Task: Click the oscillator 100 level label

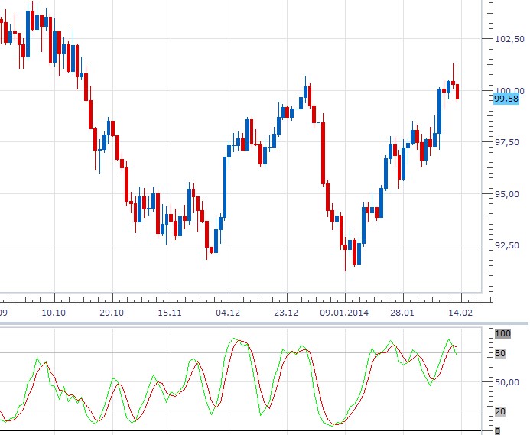Action: (x=502, y=333)
